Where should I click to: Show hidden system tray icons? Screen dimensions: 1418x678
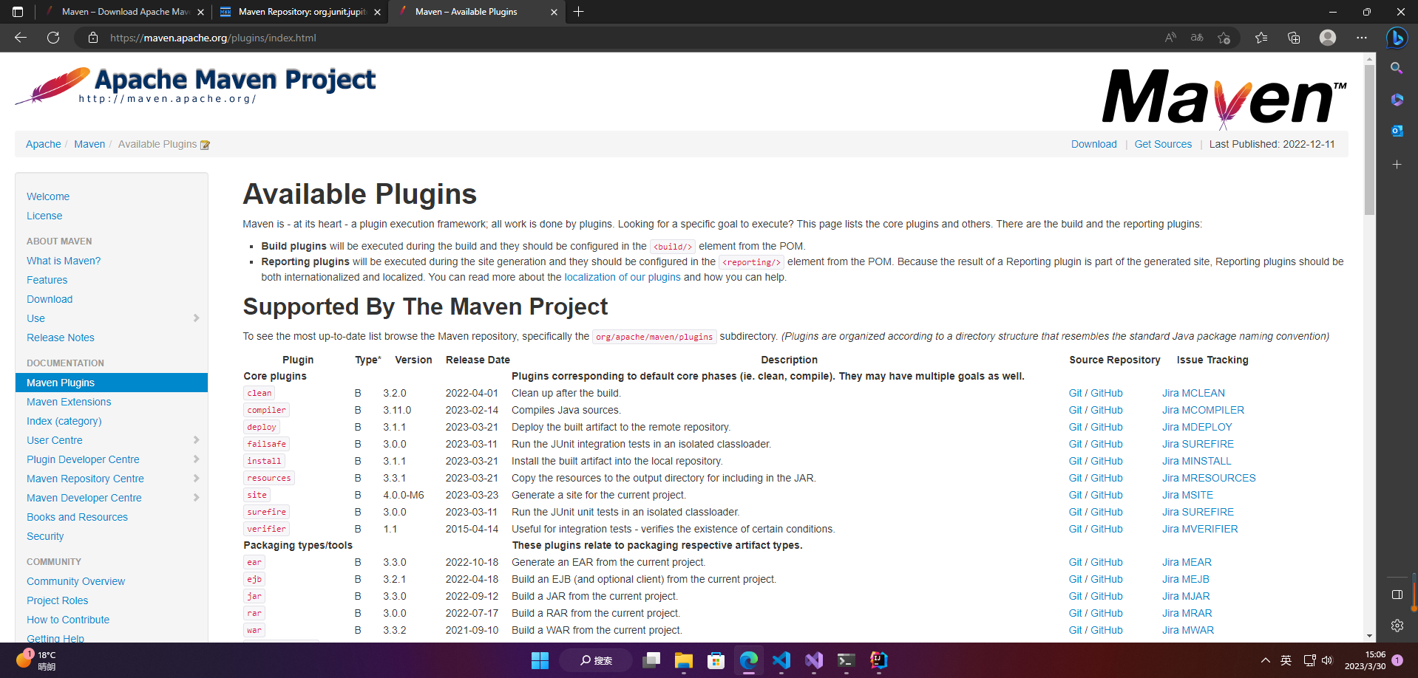click(x=1265, y=660)
